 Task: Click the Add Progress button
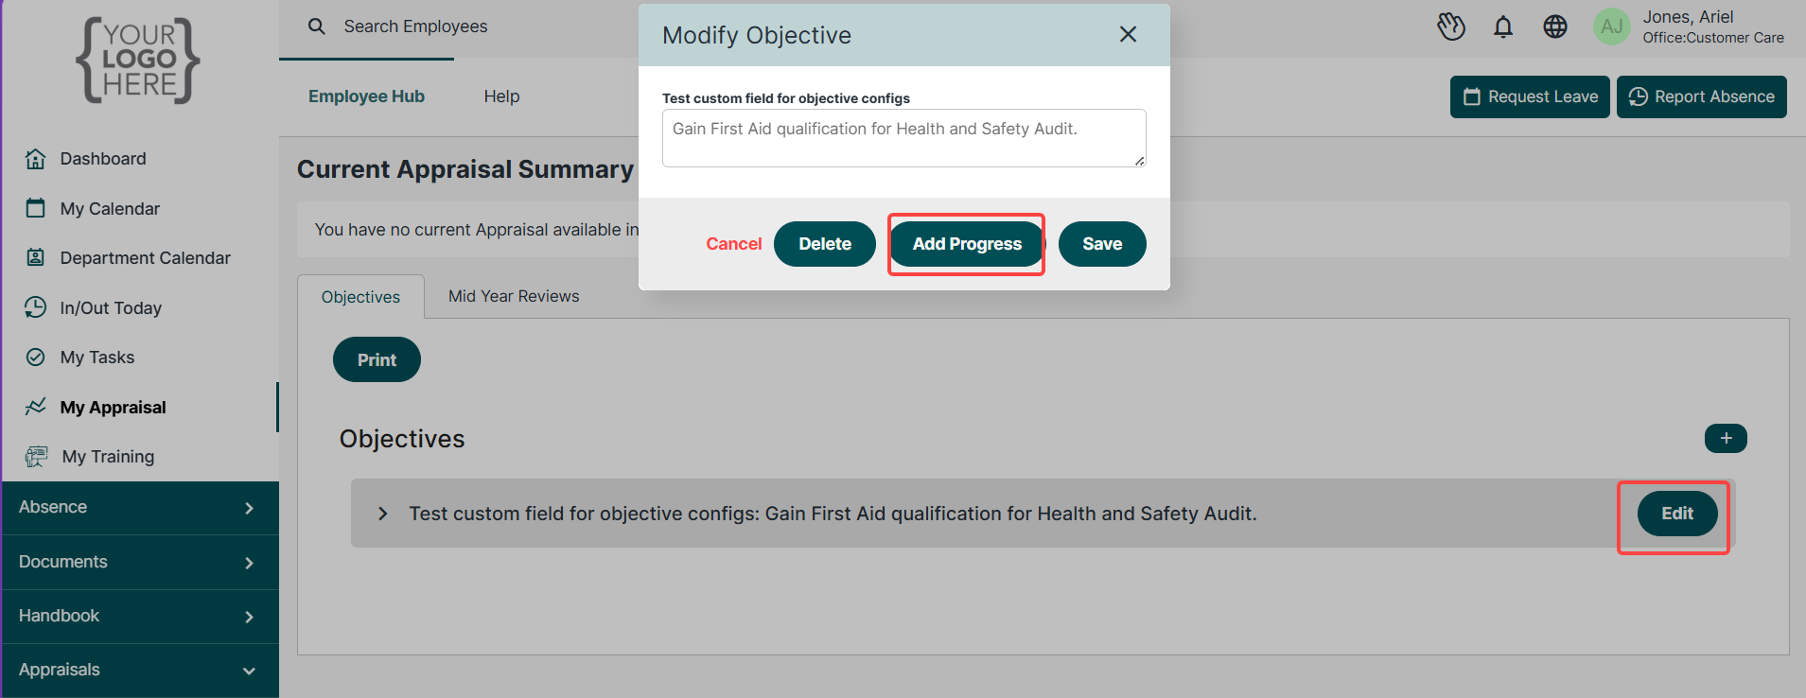[967, 244]
